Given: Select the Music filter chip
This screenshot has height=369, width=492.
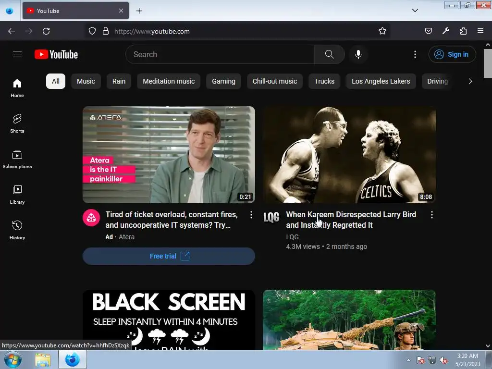Looking at the screenshot, I should [86, 81].
